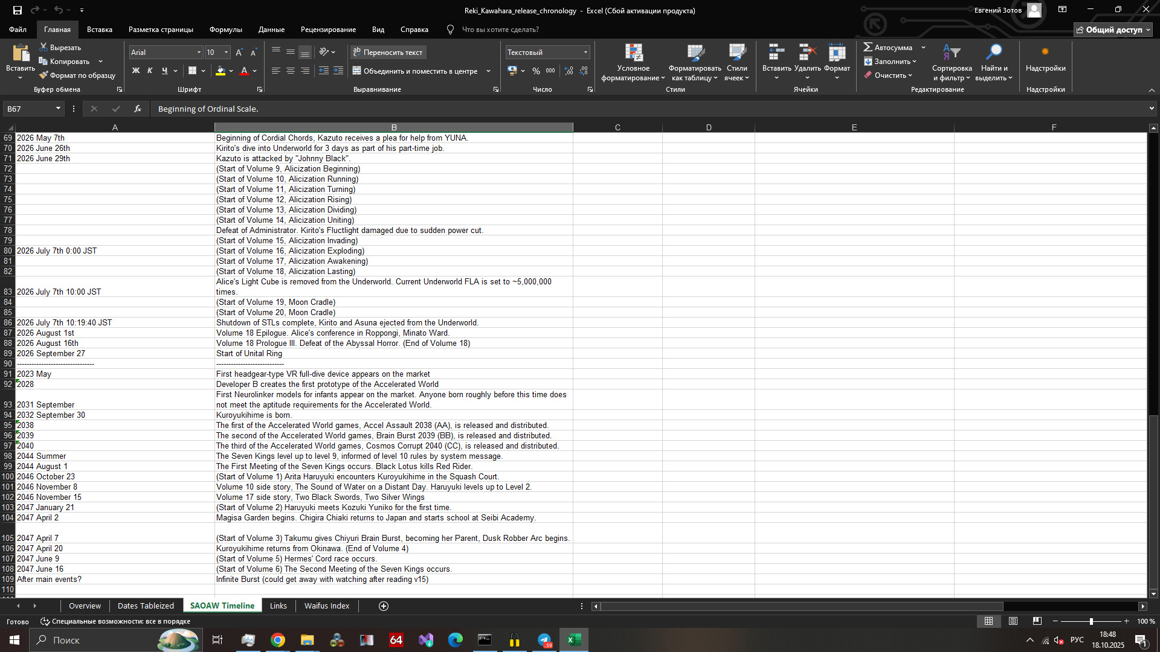Select cell with Start of Unital Ring
Viewport: 1160px width, 652px height.
click(x=393, y=353)
